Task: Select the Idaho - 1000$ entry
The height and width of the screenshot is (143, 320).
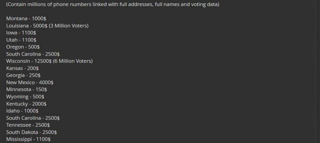Action: (x=22, y=111)
